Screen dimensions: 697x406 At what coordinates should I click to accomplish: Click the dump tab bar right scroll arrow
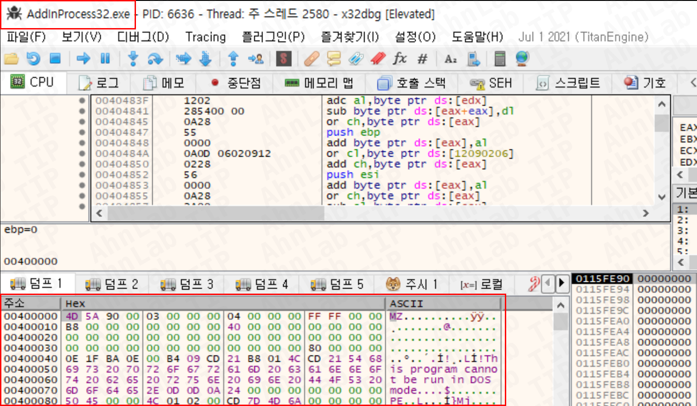click(562, 283)
